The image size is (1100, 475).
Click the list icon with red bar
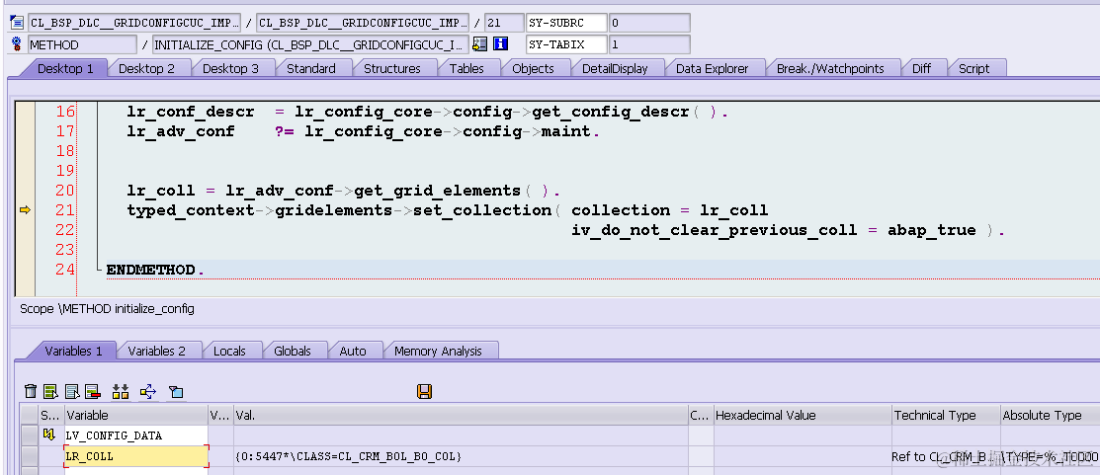92,392
